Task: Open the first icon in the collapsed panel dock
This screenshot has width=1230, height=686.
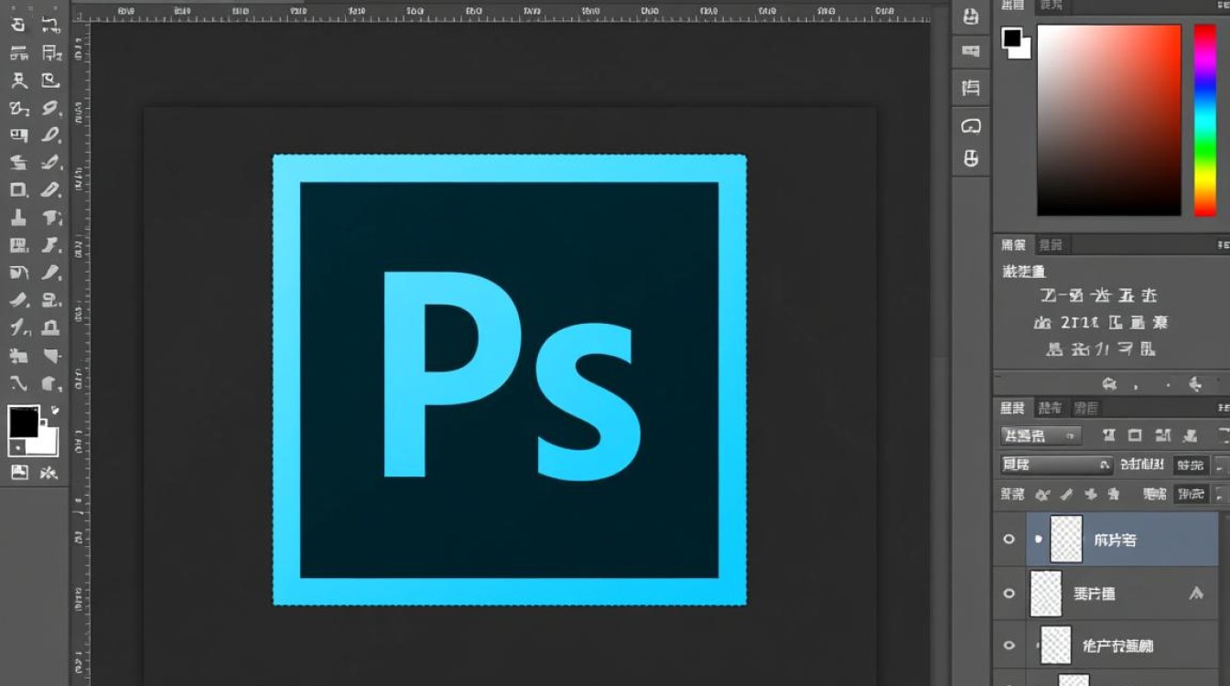Action: 971,16
